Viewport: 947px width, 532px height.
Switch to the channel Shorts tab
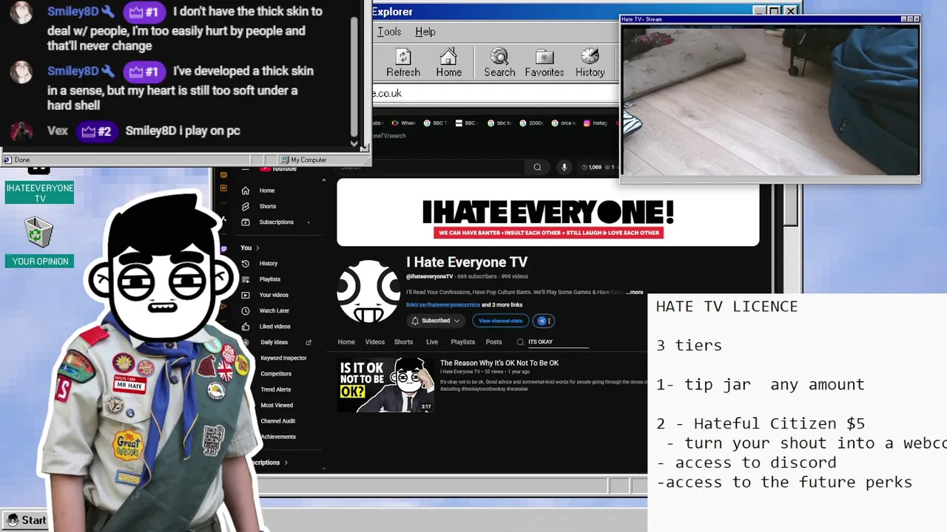tap(403, 342)
